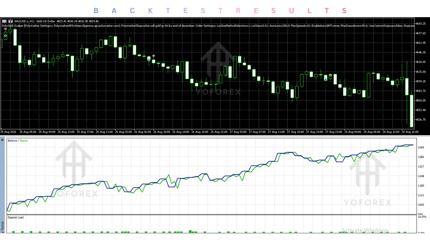430x242 pixels.
Task: Click the 10.0% deposit load axis value
Action: click(x=422, y=217)
